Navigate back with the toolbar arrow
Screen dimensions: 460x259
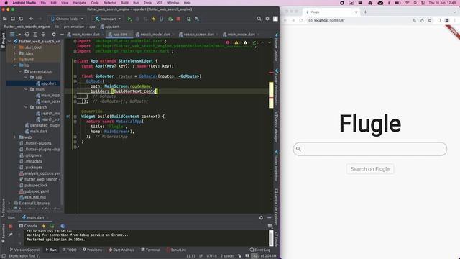(x=32, y=19)
